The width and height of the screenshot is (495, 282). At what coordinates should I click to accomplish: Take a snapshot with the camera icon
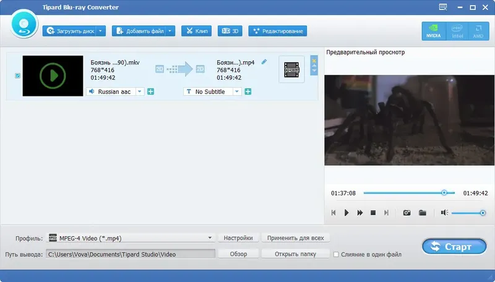[x=407, y=213]
